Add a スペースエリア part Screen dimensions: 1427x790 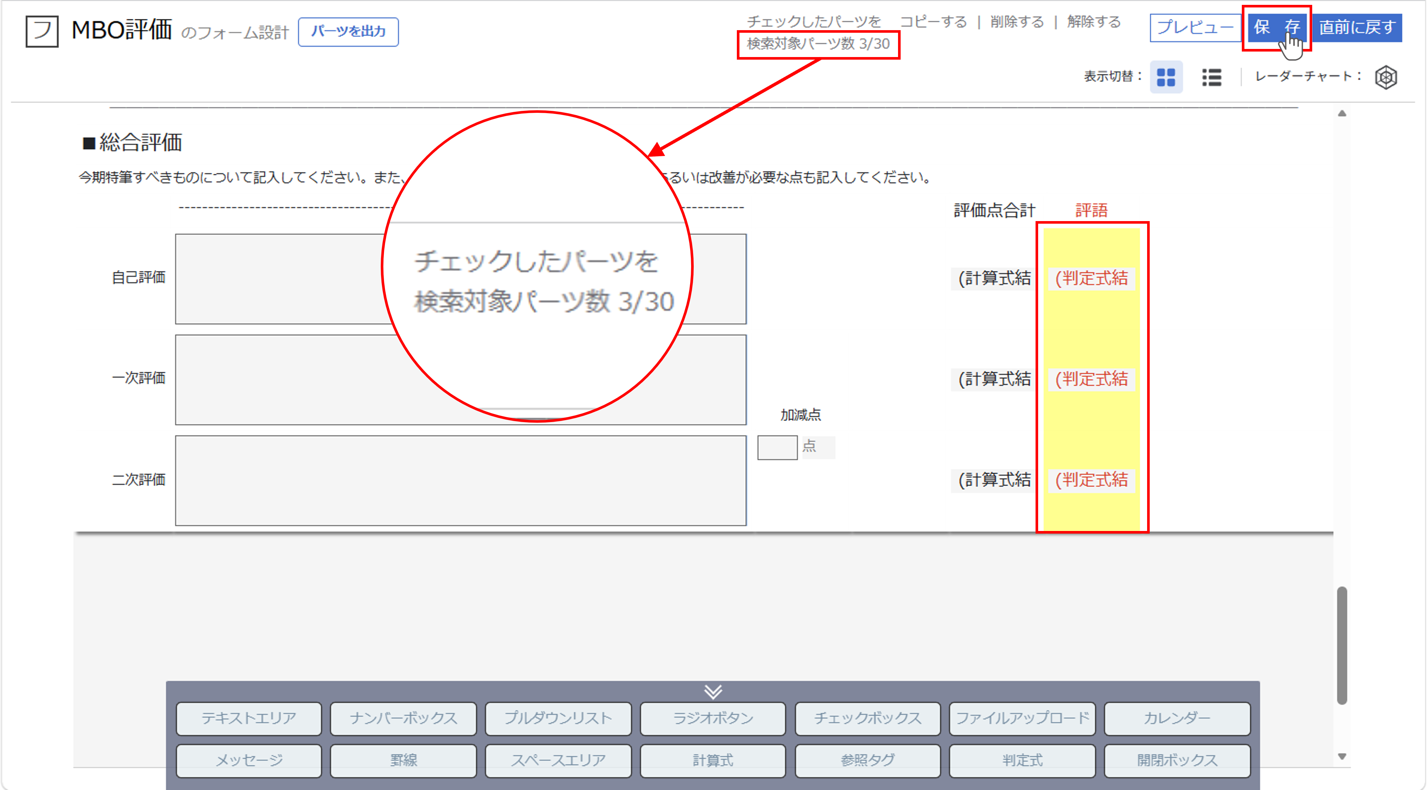[558, 761]
